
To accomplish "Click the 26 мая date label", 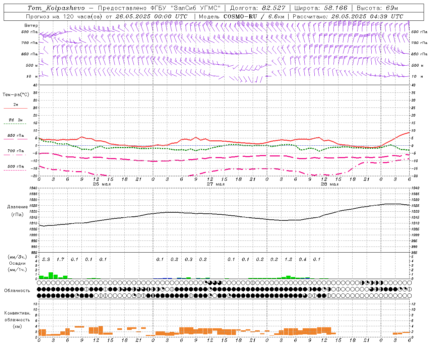I will (x=102, y=184).
